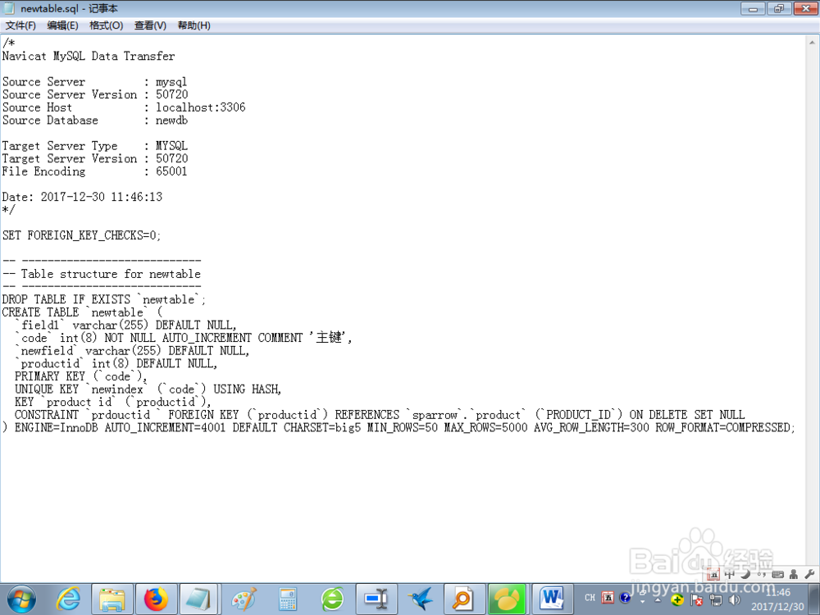Click the 'CREATE TABLE `newtable`' line

[82, 312]
